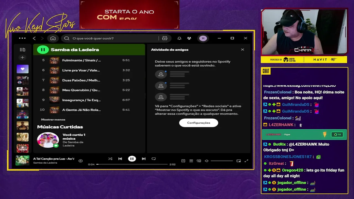This screenshot has width=354, height=199.
Task: Open artist 'Samba da Ladeira' in player bar
Action: tap(45, 163)
